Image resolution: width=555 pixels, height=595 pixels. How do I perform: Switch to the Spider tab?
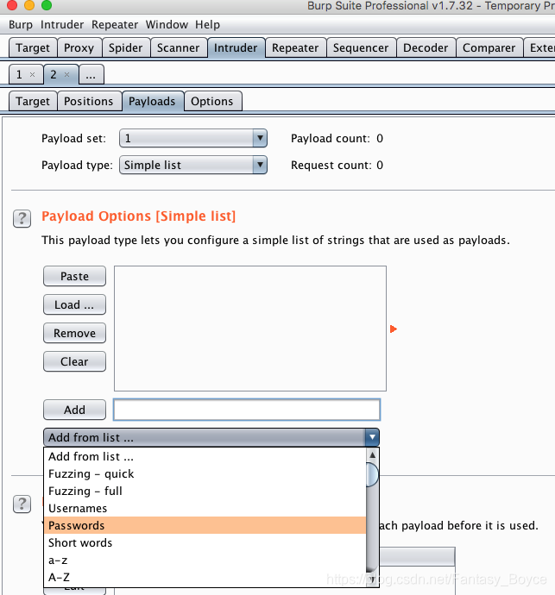[x=126, y=47]
